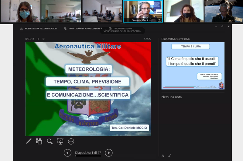Close the presenter view window

tap(229, 26)
